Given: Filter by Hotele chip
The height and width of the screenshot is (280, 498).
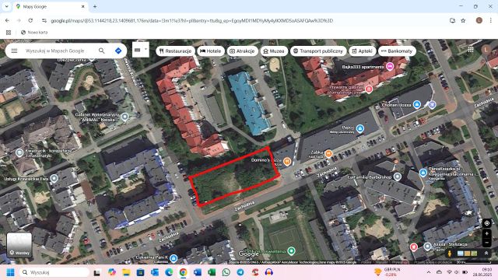Looking at the screenshot, I should coord(211,51).
